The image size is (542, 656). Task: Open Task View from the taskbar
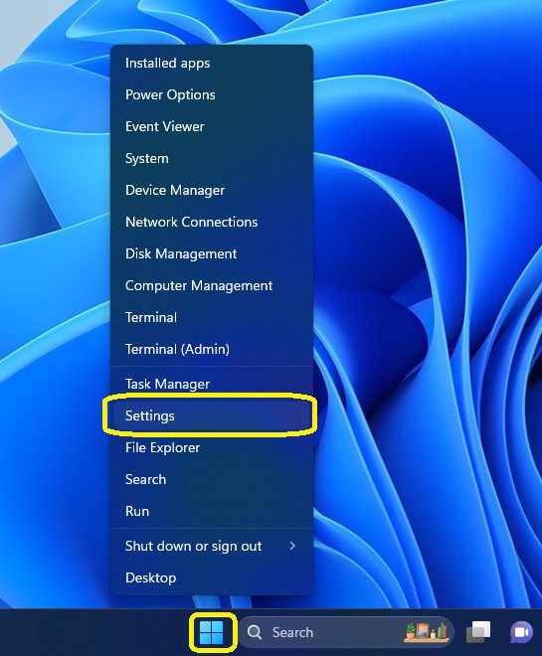pyautogui.click(x=478, y=632)
